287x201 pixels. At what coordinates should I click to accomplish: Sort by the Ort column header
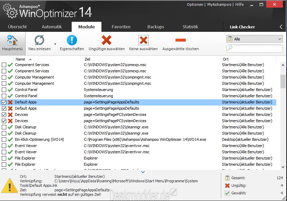pos(248,59)
